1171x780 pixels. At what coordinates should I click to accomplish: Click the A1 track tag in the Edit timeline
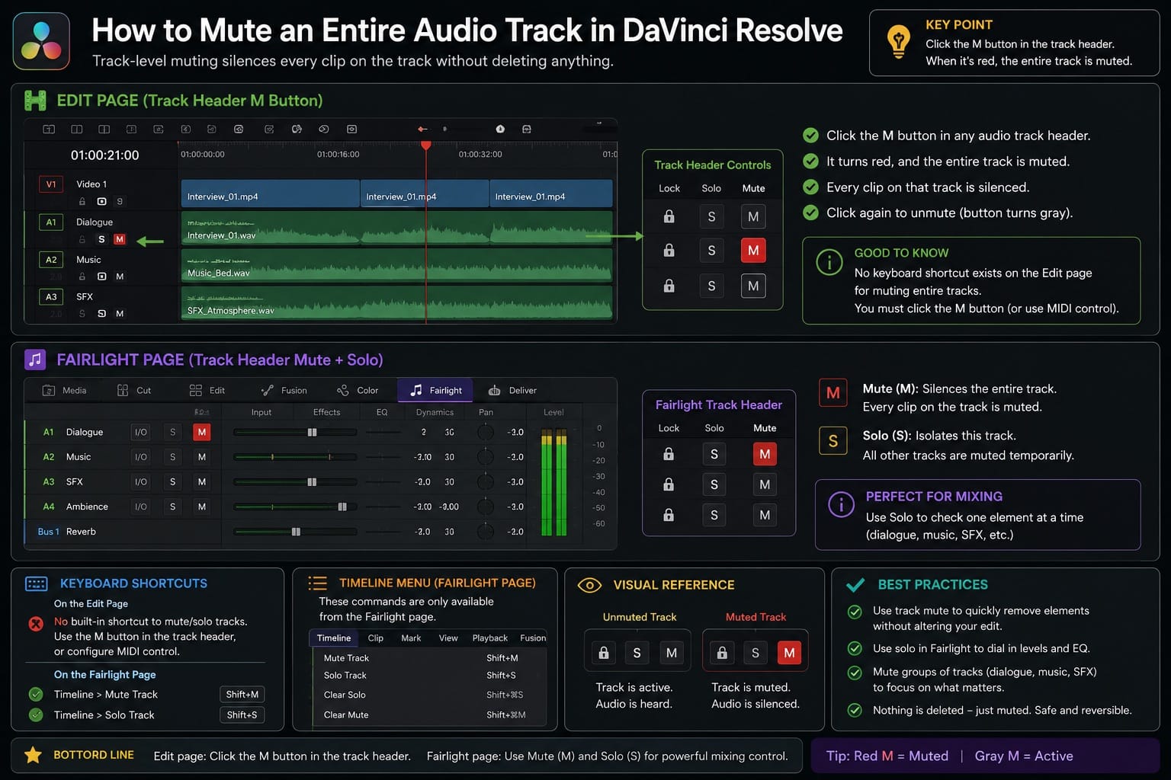[50, 222]
